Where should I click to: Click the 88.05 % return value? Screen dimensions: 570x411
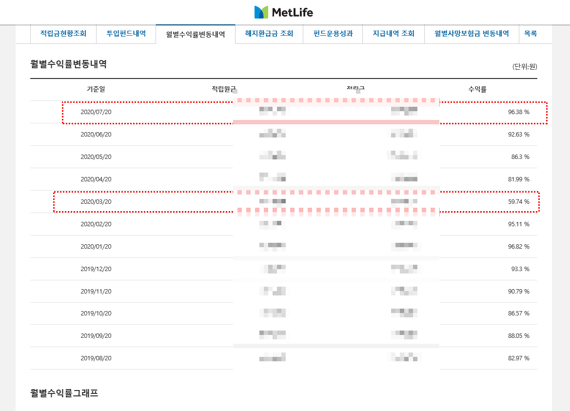(x=519, y=336)
